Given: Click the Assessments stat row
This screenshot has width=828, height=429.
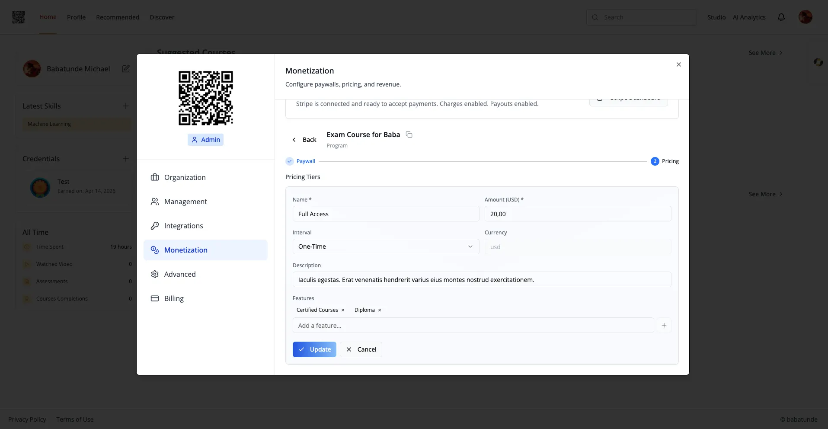Looking at the screenshot, I should 77,282.
